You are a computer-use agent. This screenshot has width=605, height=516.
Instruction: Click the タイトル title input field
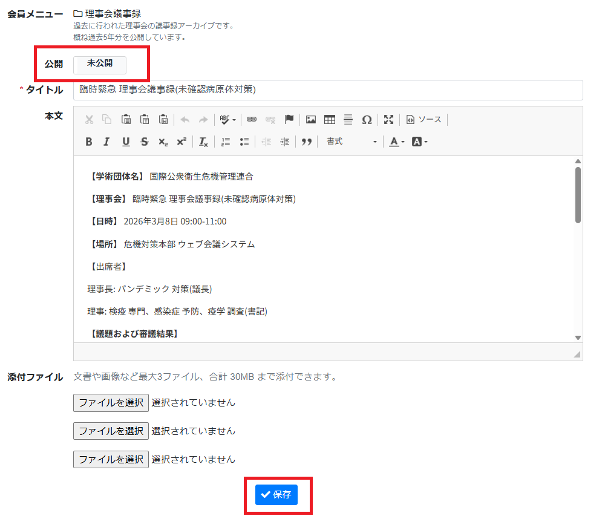327,90
